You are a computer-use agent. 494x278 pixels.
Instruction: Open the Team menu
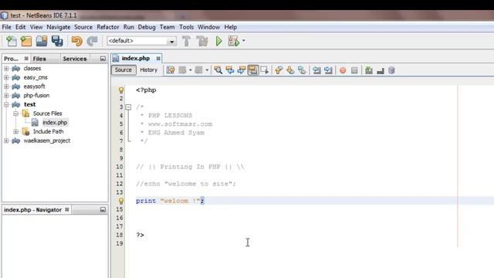[x=167, y=27]
